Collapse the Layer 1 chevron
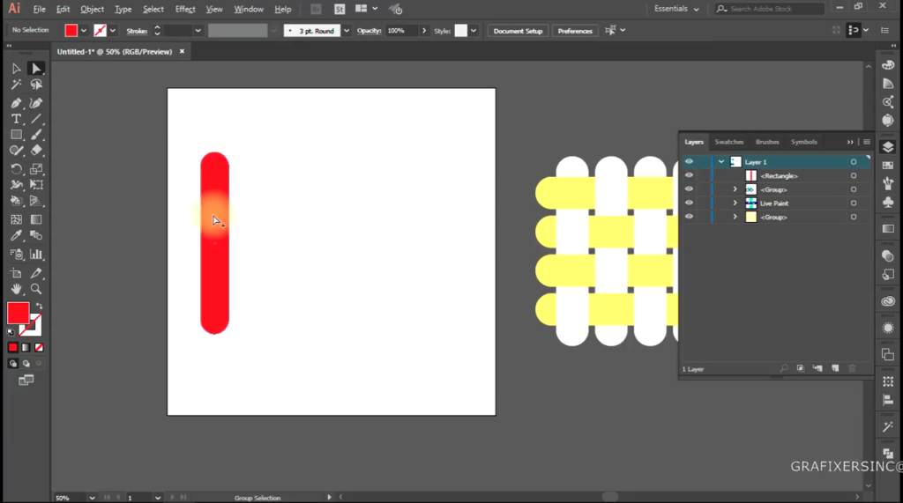Viewport: 903px width, 503px height. pyautogui.click(x=721, y=162)
